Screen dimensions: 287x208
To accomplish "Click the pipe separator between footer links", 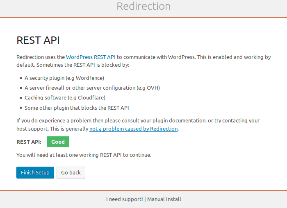I will point(145,199).
